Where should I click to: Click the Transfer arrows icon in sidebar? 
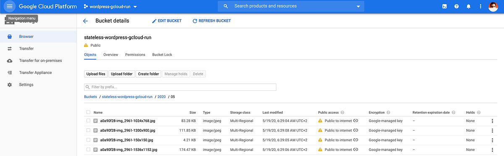click(10, 49)
